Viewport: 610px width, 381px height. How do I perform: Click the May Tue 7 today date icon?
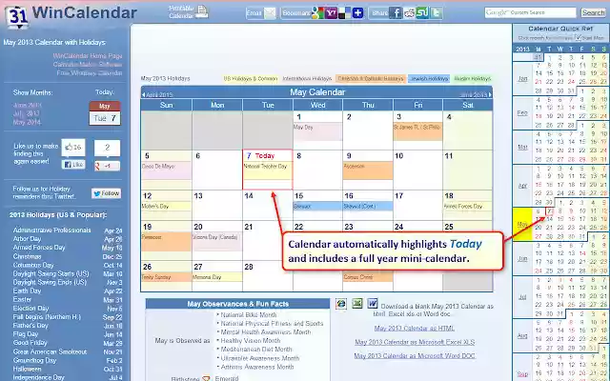click(105, 113)
